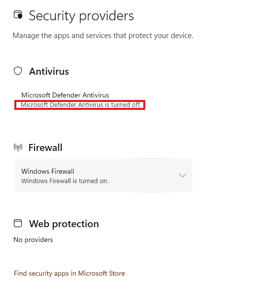The width and height of the screenshot is (255, 291).
Task: Click the 'Manage the apps and services' description
Action: [103, 36]
